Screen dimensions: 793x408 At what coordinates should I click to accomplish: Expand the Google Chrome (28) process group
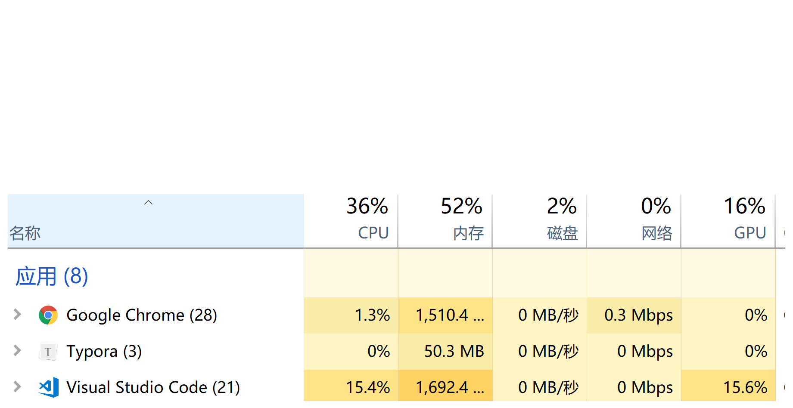pos(17,315)
